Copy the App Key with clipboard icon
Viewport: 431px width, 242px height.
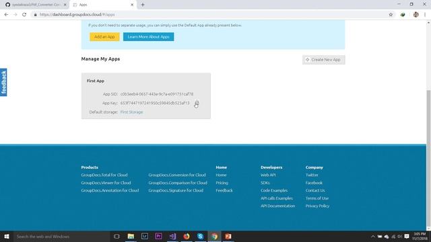(x=197, y=103)
